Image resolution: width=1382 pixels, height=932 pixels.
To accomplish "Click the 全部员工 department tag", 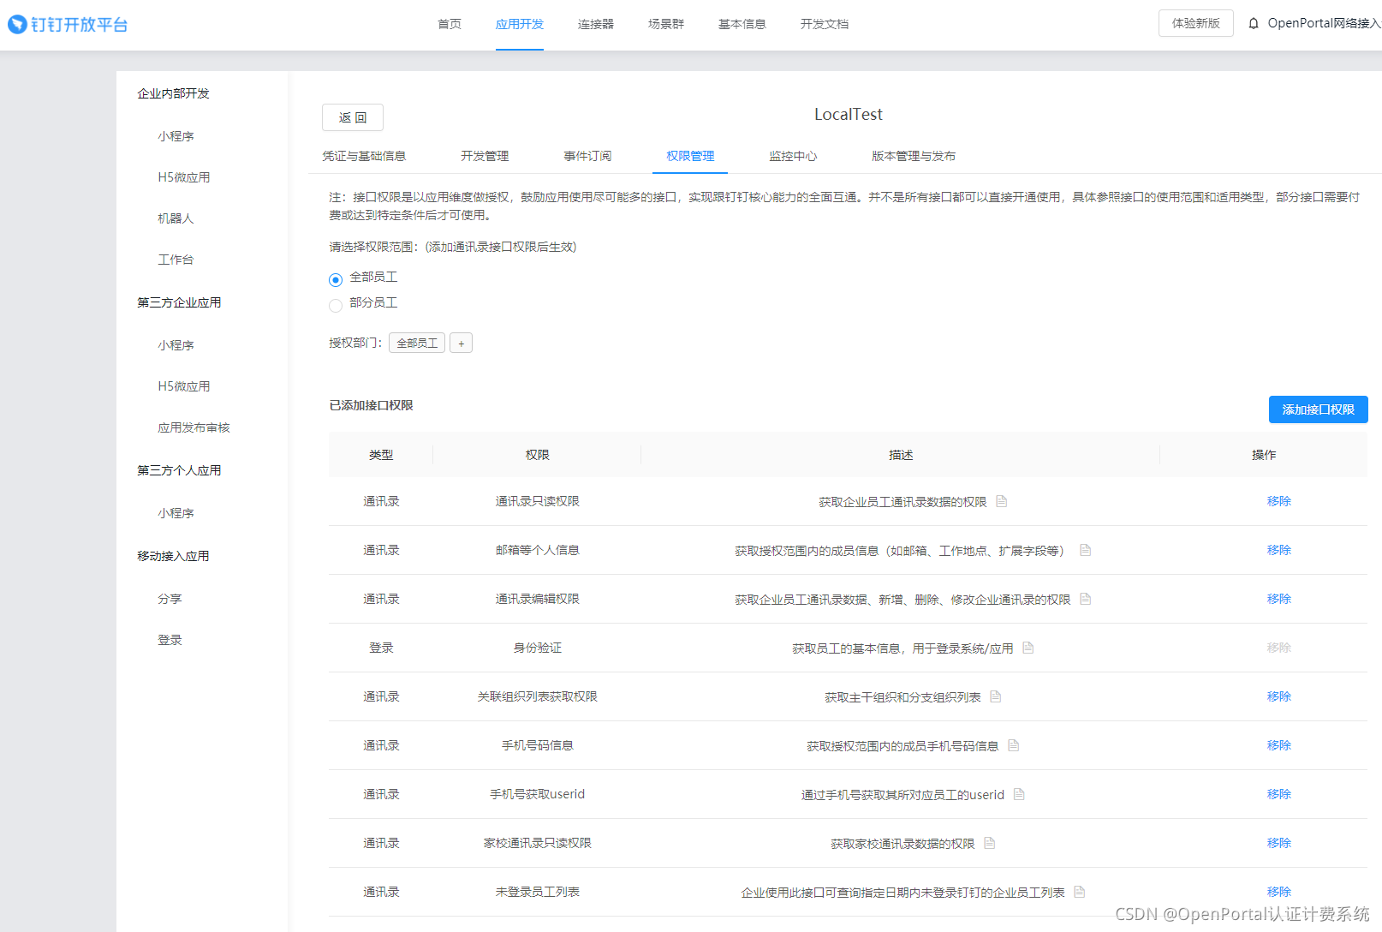I will [417, 344].
